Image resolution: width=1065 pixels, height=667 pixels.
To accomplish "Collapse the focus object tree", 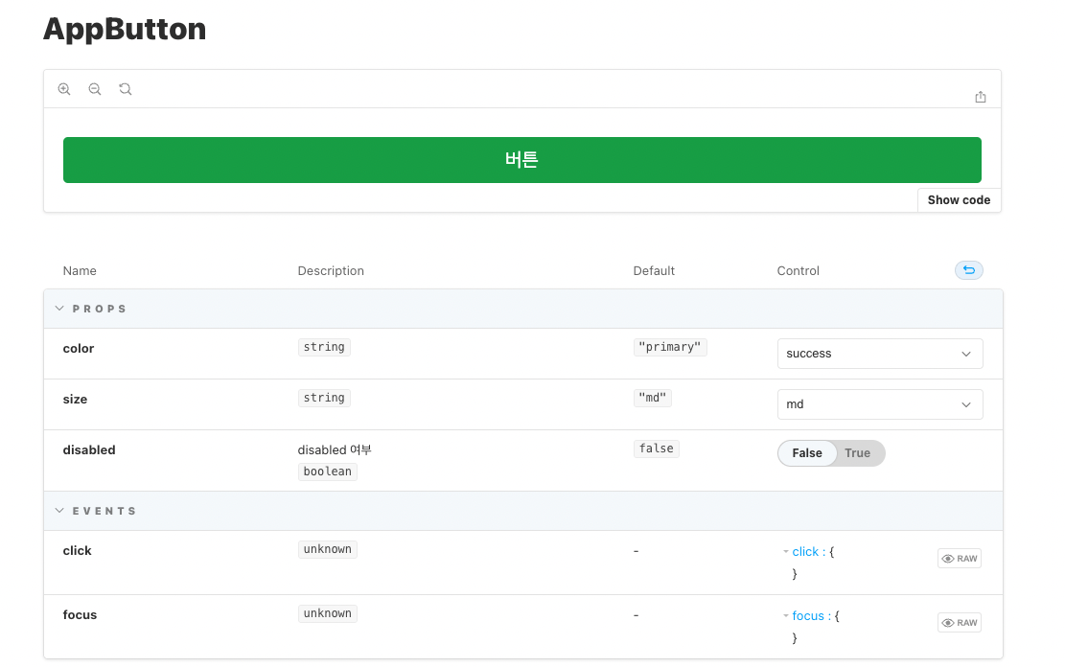I will tap(786, 616).
